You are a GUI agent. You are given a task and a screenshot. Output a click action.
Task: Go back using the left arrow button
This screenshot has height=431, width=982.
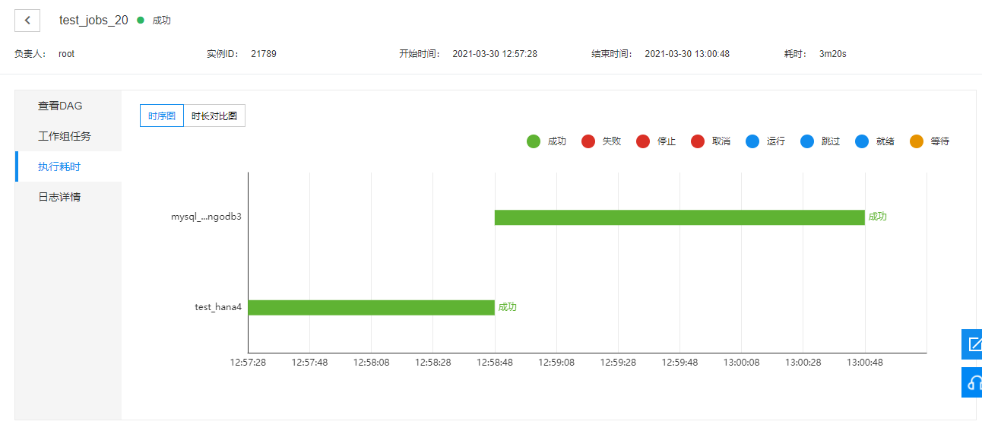[x=27, y=21]
